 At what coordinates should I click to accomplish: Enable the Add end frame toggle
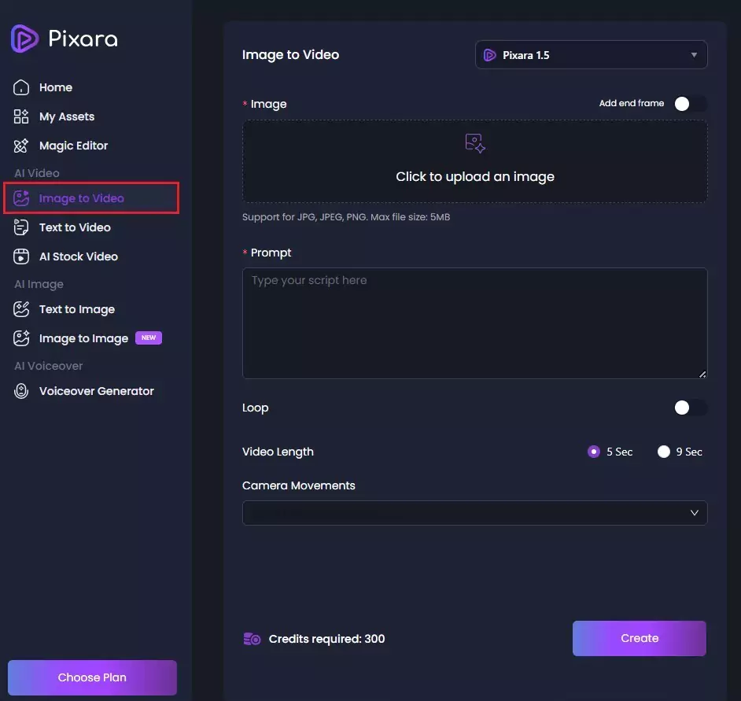coord(691,104)
